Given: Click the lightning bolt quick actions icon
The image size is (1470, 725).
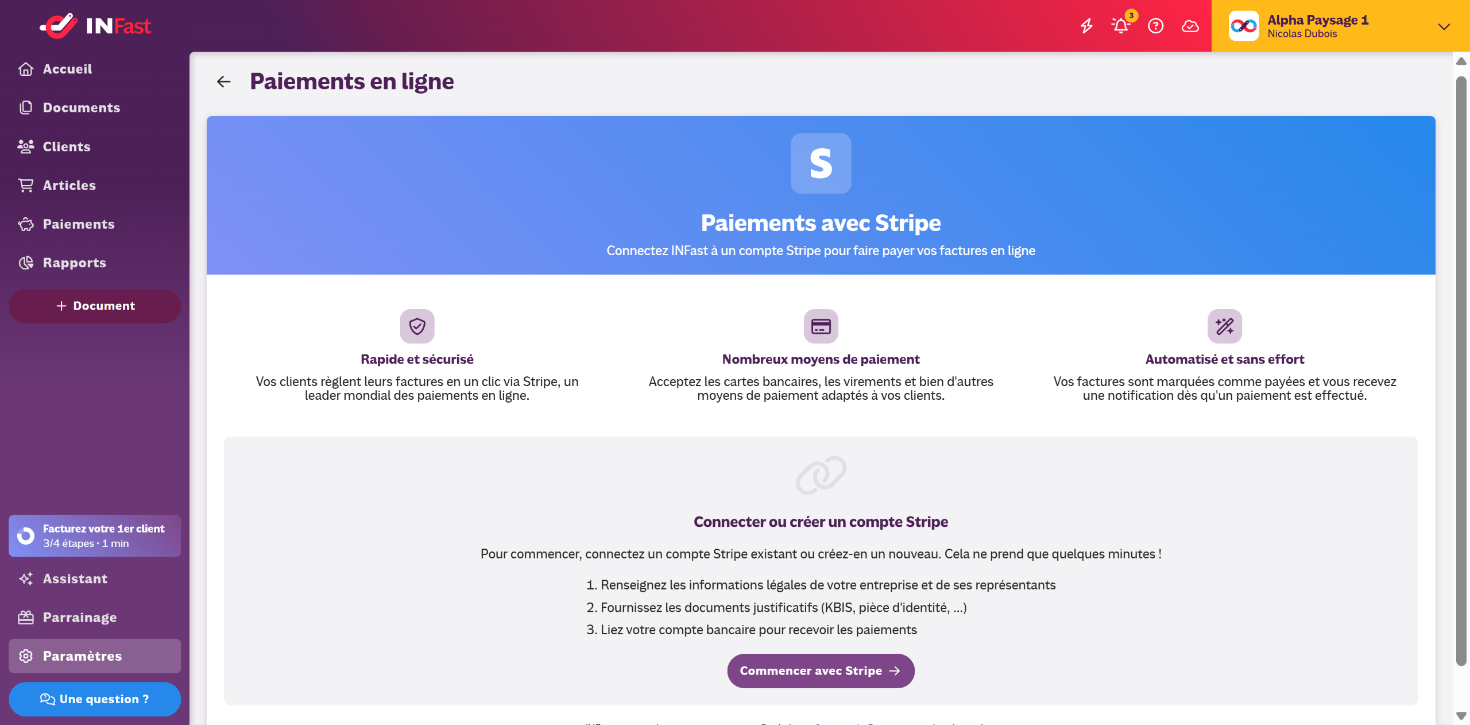Looking at the screenshot, I should pos(1086,26).
